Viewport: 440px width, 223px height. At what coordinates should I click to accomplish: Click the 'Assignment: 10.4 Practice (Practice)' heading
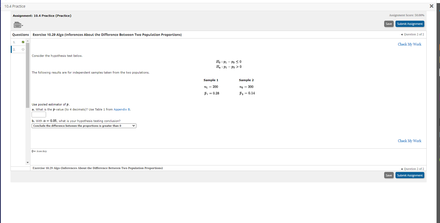click(42, 16)
